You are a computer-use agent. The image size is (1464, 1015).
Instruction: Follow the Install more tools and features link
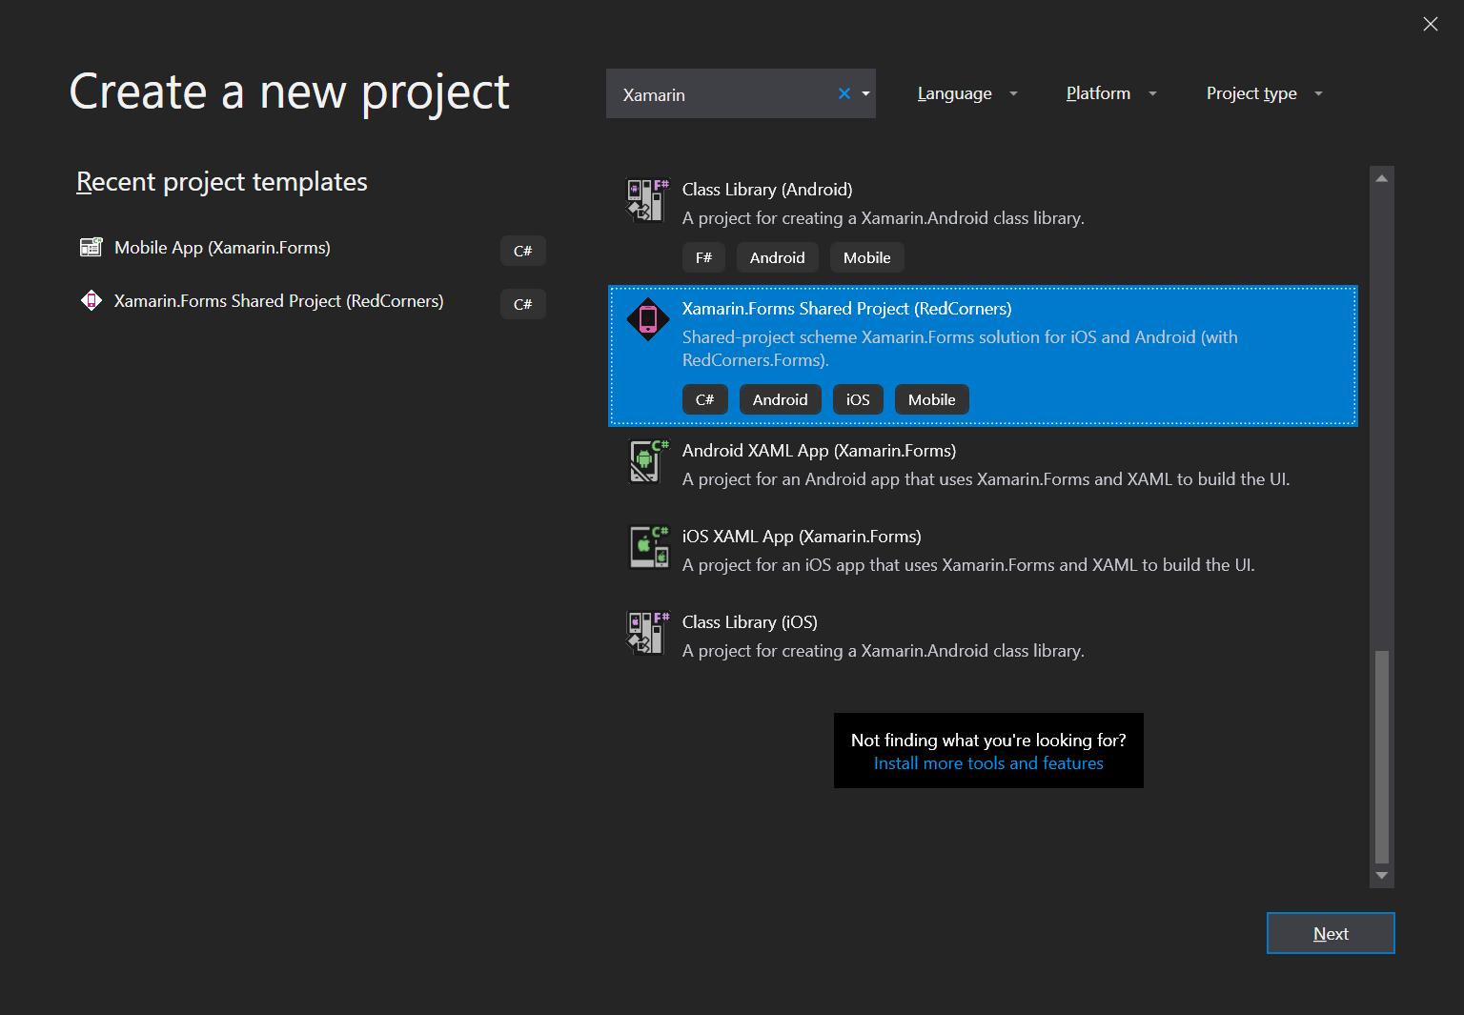988,763
